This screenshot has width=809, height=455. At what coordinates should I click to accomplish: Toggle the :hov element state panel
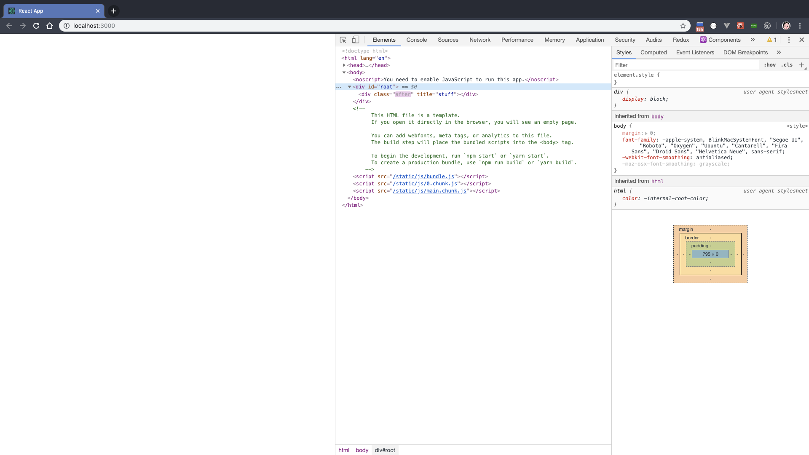pos(769,65)
